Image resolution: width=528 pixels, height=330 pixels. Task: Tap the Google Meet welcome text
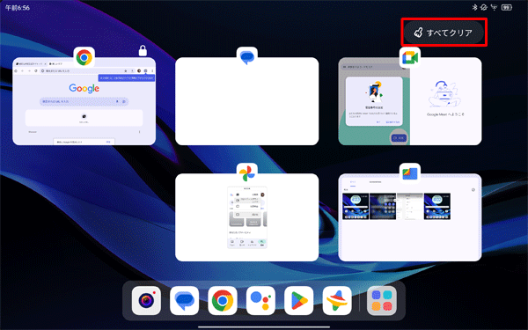(x=445, y=114)
